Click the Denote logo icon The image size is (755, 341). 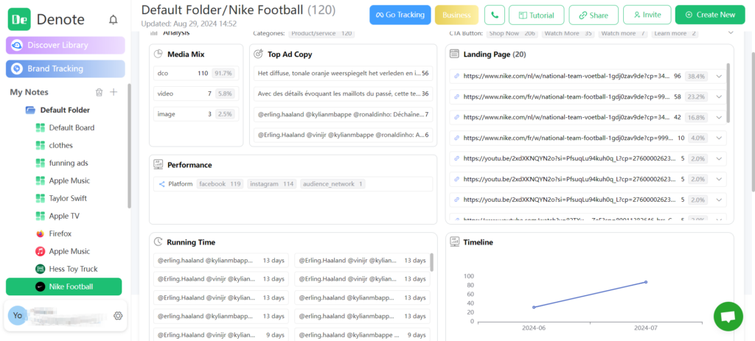[19, 19]
